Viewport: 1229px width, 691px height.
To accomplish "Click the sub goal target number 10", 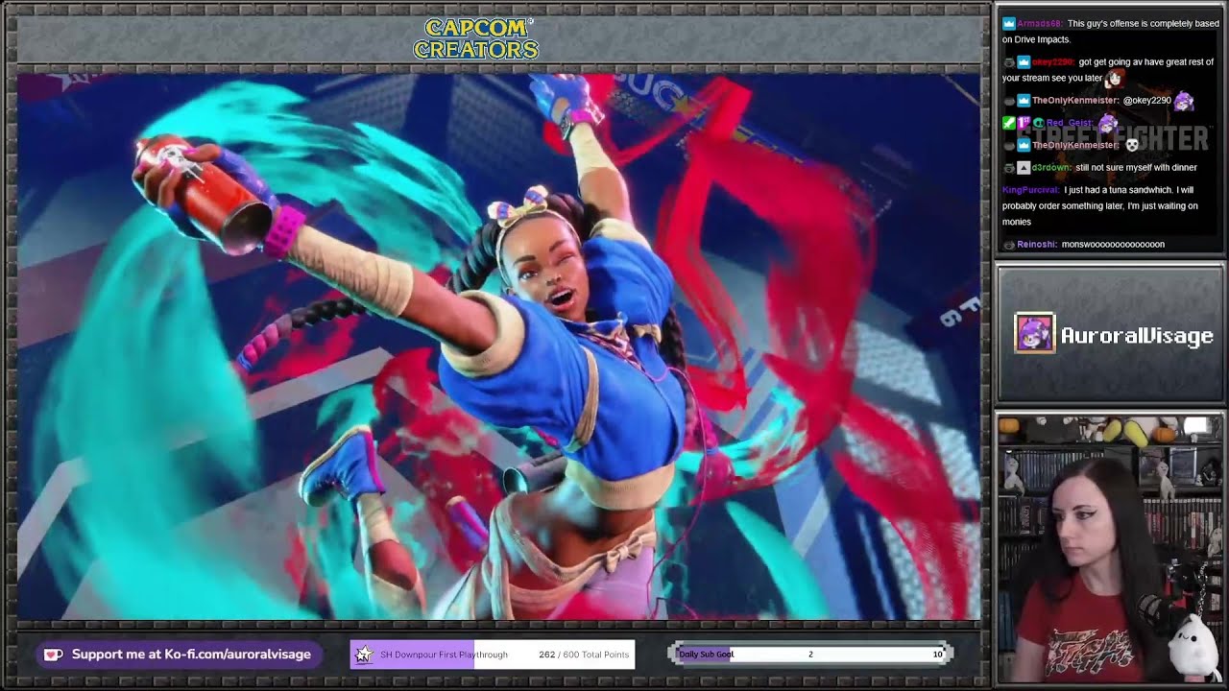I will [x=938, y=655].
